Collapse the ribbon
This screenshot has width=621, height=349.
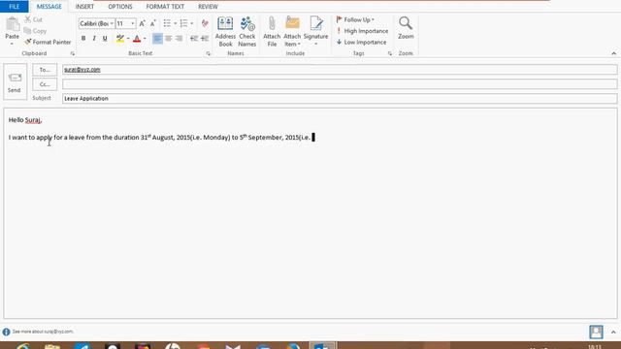tap(613, 53)
